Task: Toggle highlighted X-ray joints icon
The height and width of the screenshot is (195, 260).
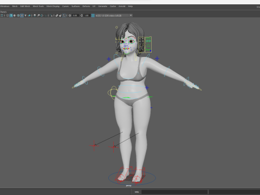Action: (64, 16)
